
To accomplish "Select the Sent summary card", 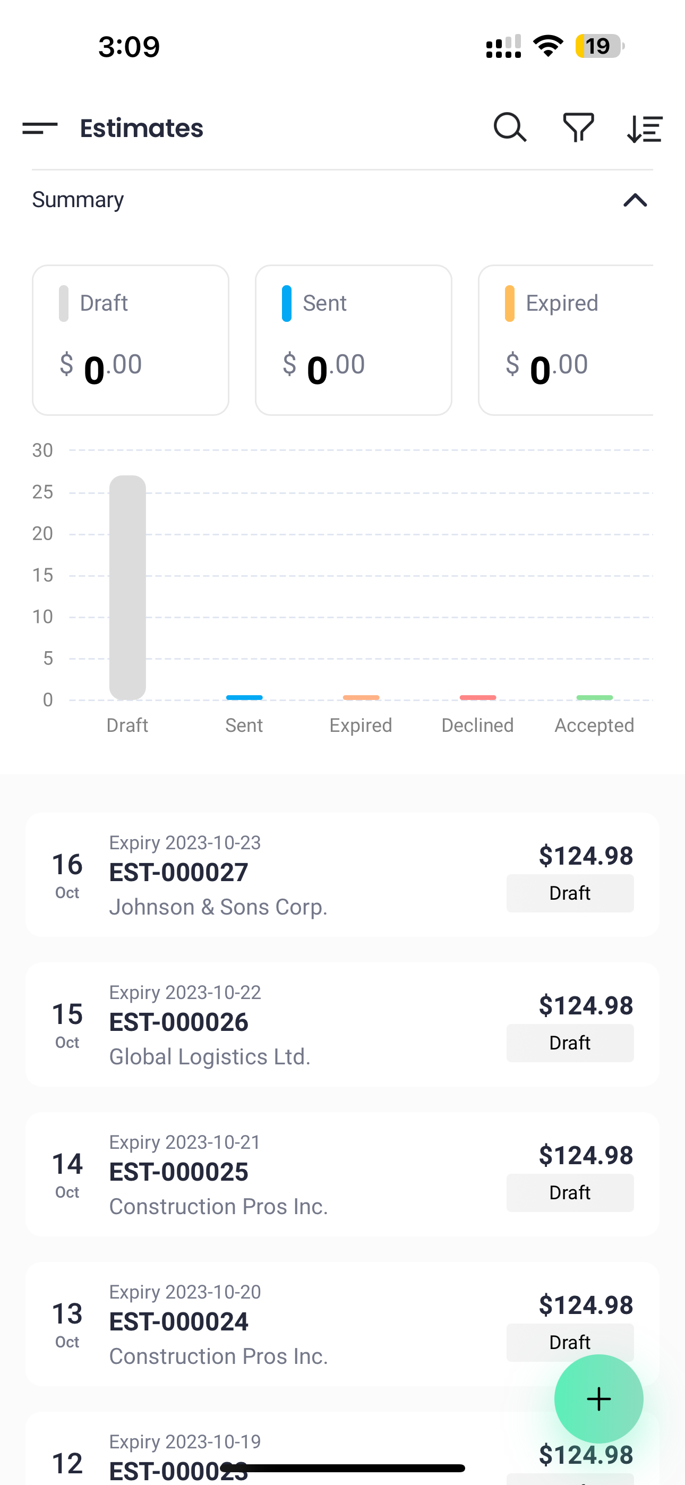I will tap(354, 340).
